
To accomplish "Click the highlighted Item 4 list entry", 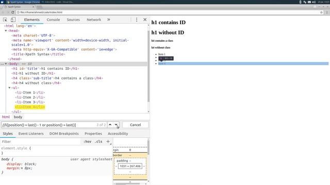I will pyautogui.click(x=243, y=64).
